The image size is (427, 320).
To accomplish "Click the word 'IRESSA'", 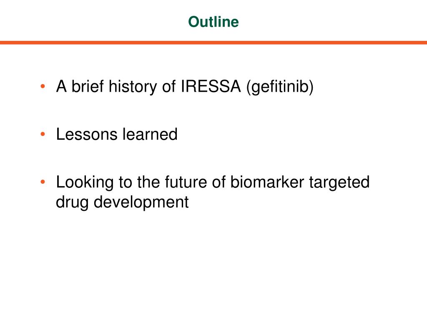I will (211, 86).
